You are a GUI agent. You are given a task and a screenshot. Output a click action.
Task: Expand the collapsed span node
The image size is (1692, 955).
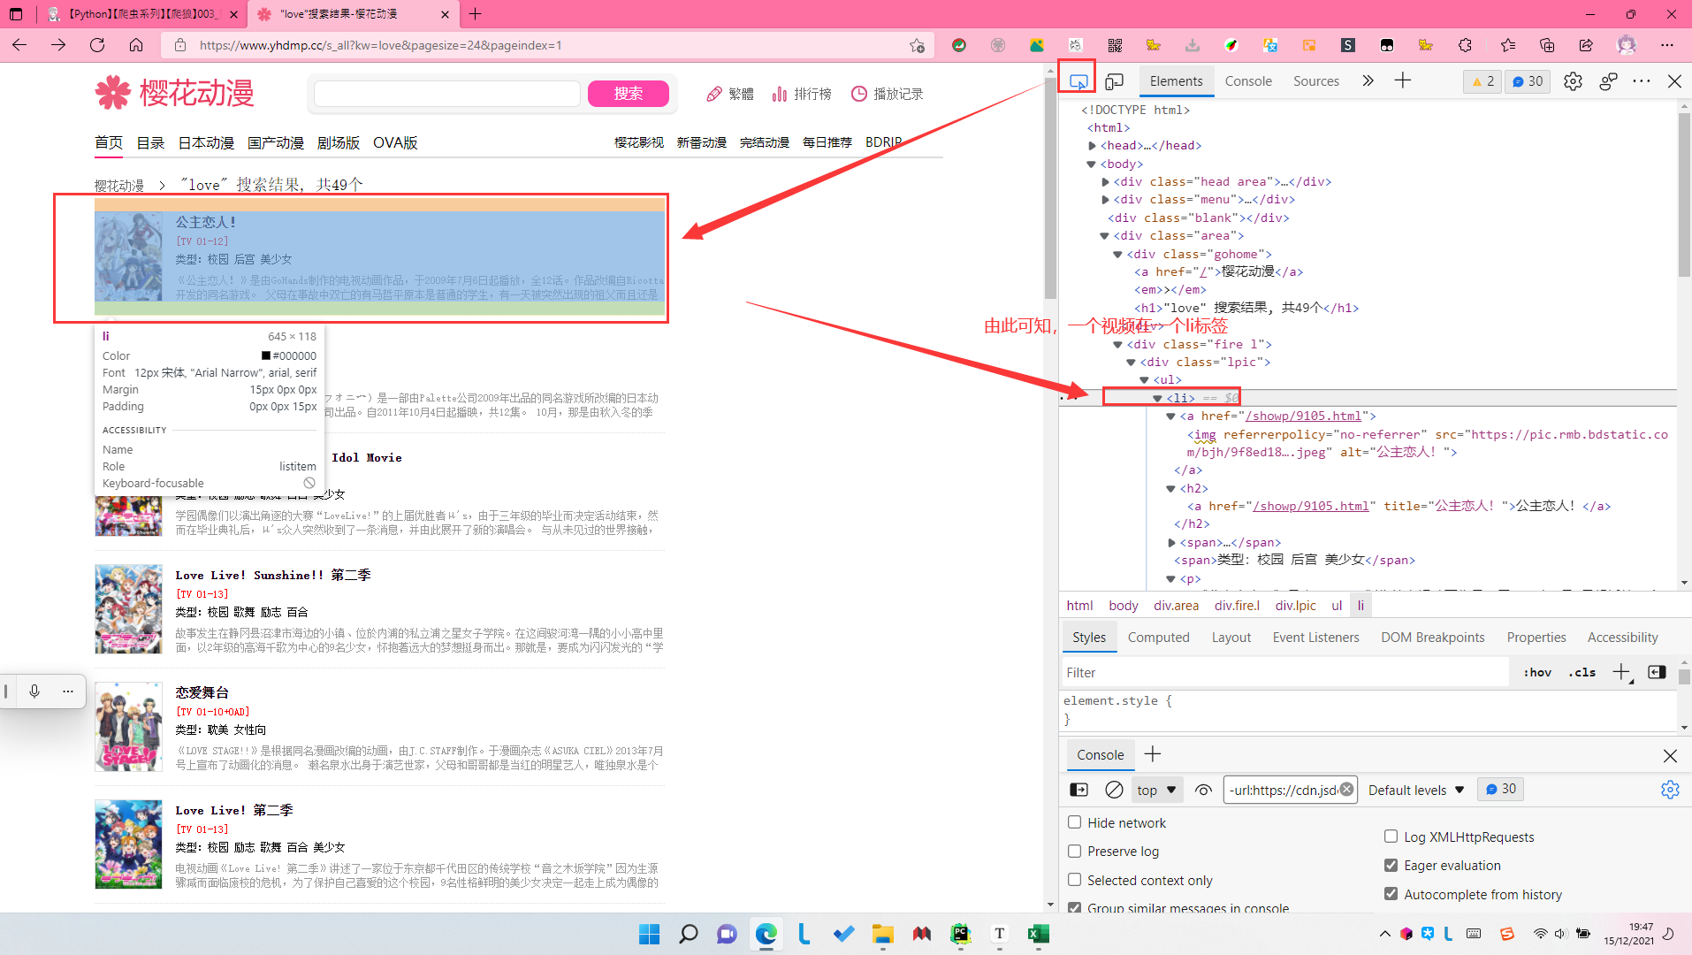point(1171,543)
